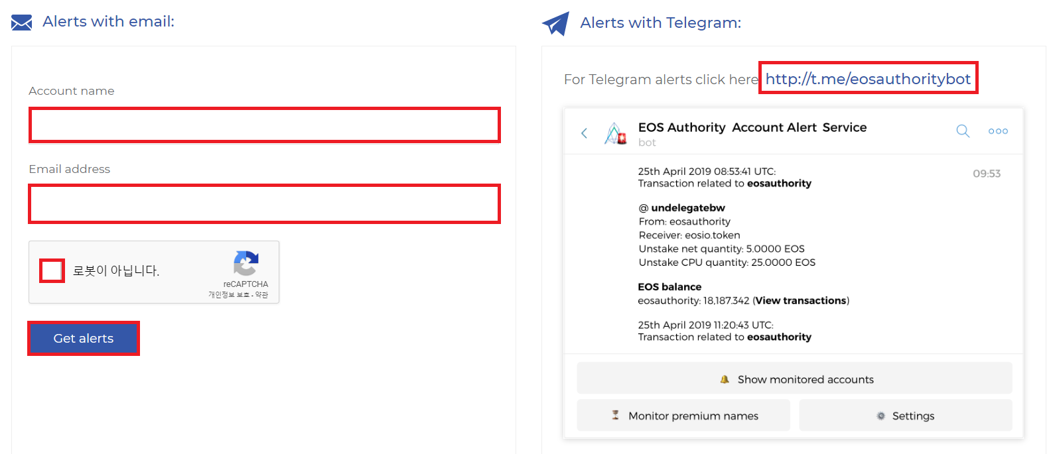Click the Alerts with email heading
The width and height of the screenshot is (1051, 454).
(x=109, y=21)
